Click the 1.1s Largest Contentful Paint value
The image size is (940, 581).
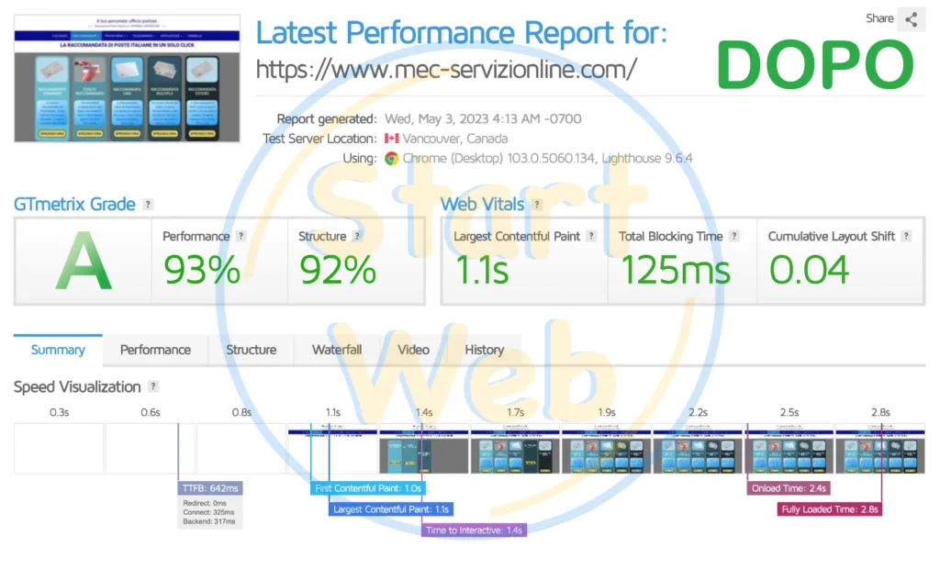[481, 270]
